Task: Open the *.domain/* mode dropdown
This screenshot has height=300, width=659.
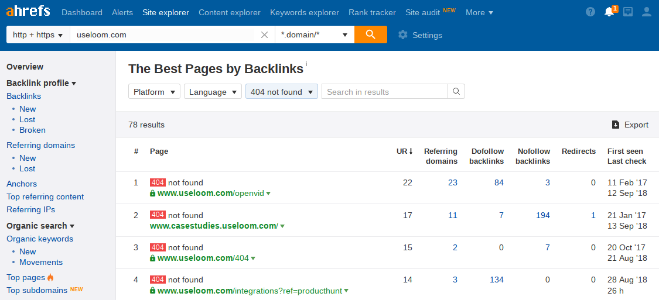Action: pyautogui.click(x=315, y=35)
